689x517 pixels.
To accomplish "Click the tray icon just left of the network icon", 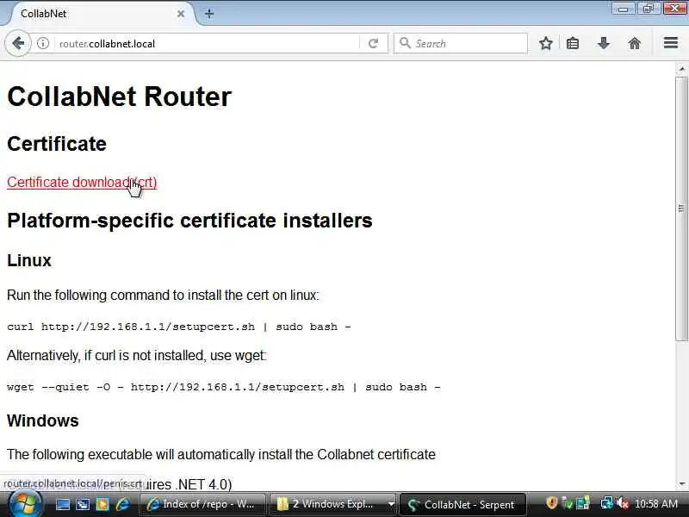I will 583,503.
